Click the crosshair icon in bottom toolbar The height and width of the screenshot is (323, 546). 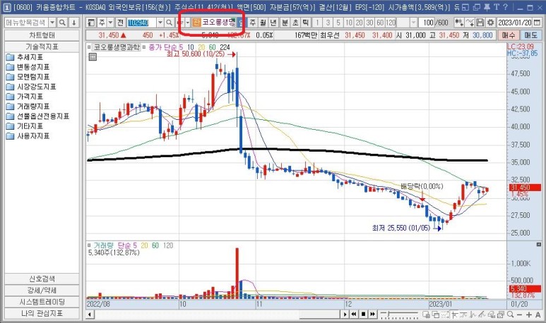click(454, 315)
